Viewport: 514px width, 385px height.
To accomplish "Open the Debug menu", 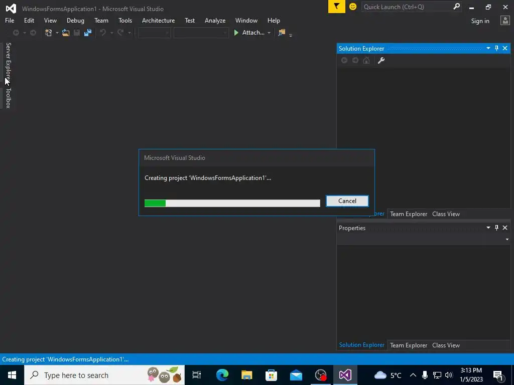I will pos(75,20).
